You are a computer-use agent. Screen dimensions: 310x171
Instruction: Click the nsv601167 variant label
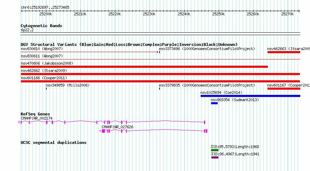(x=288, y=85)
